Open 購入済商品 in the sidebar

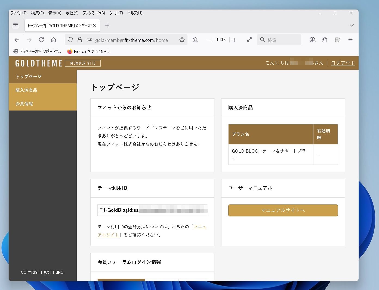click(x=43, y=90)
